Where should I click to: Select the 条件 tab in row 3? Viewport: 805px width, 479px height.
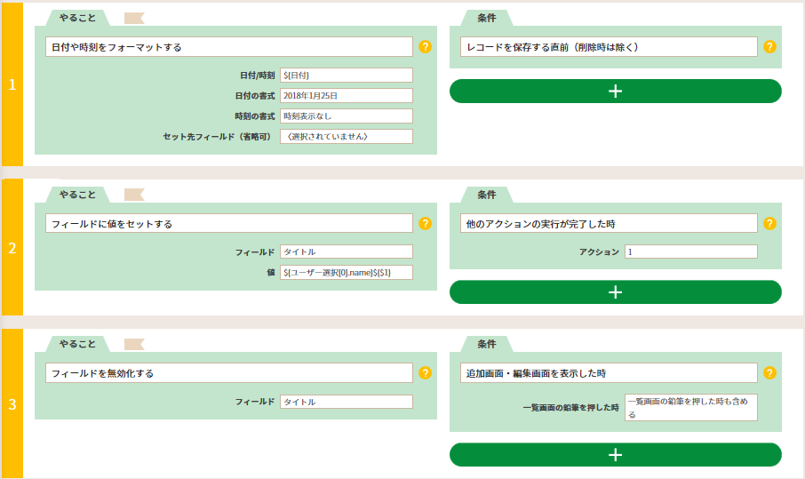(x=486, y=344)
